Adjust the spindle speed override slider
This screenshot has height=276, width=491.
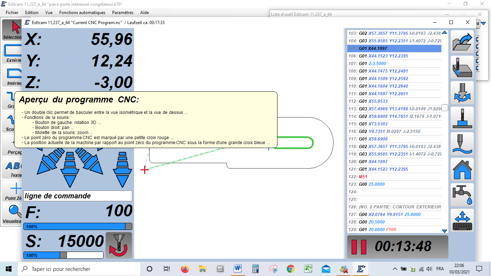[x=63, y=255]
